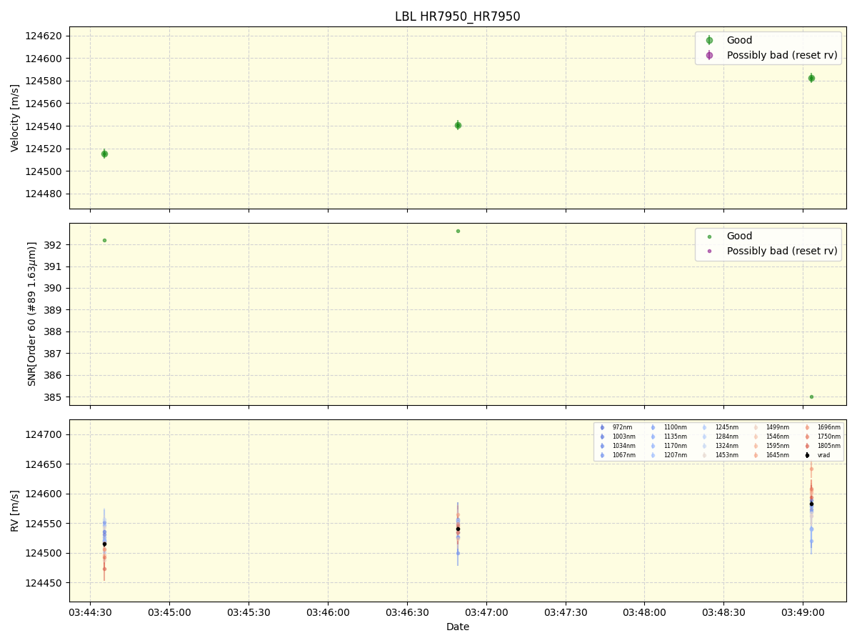Click the 124620 tick in Velocity panel

tap(44, 36)
